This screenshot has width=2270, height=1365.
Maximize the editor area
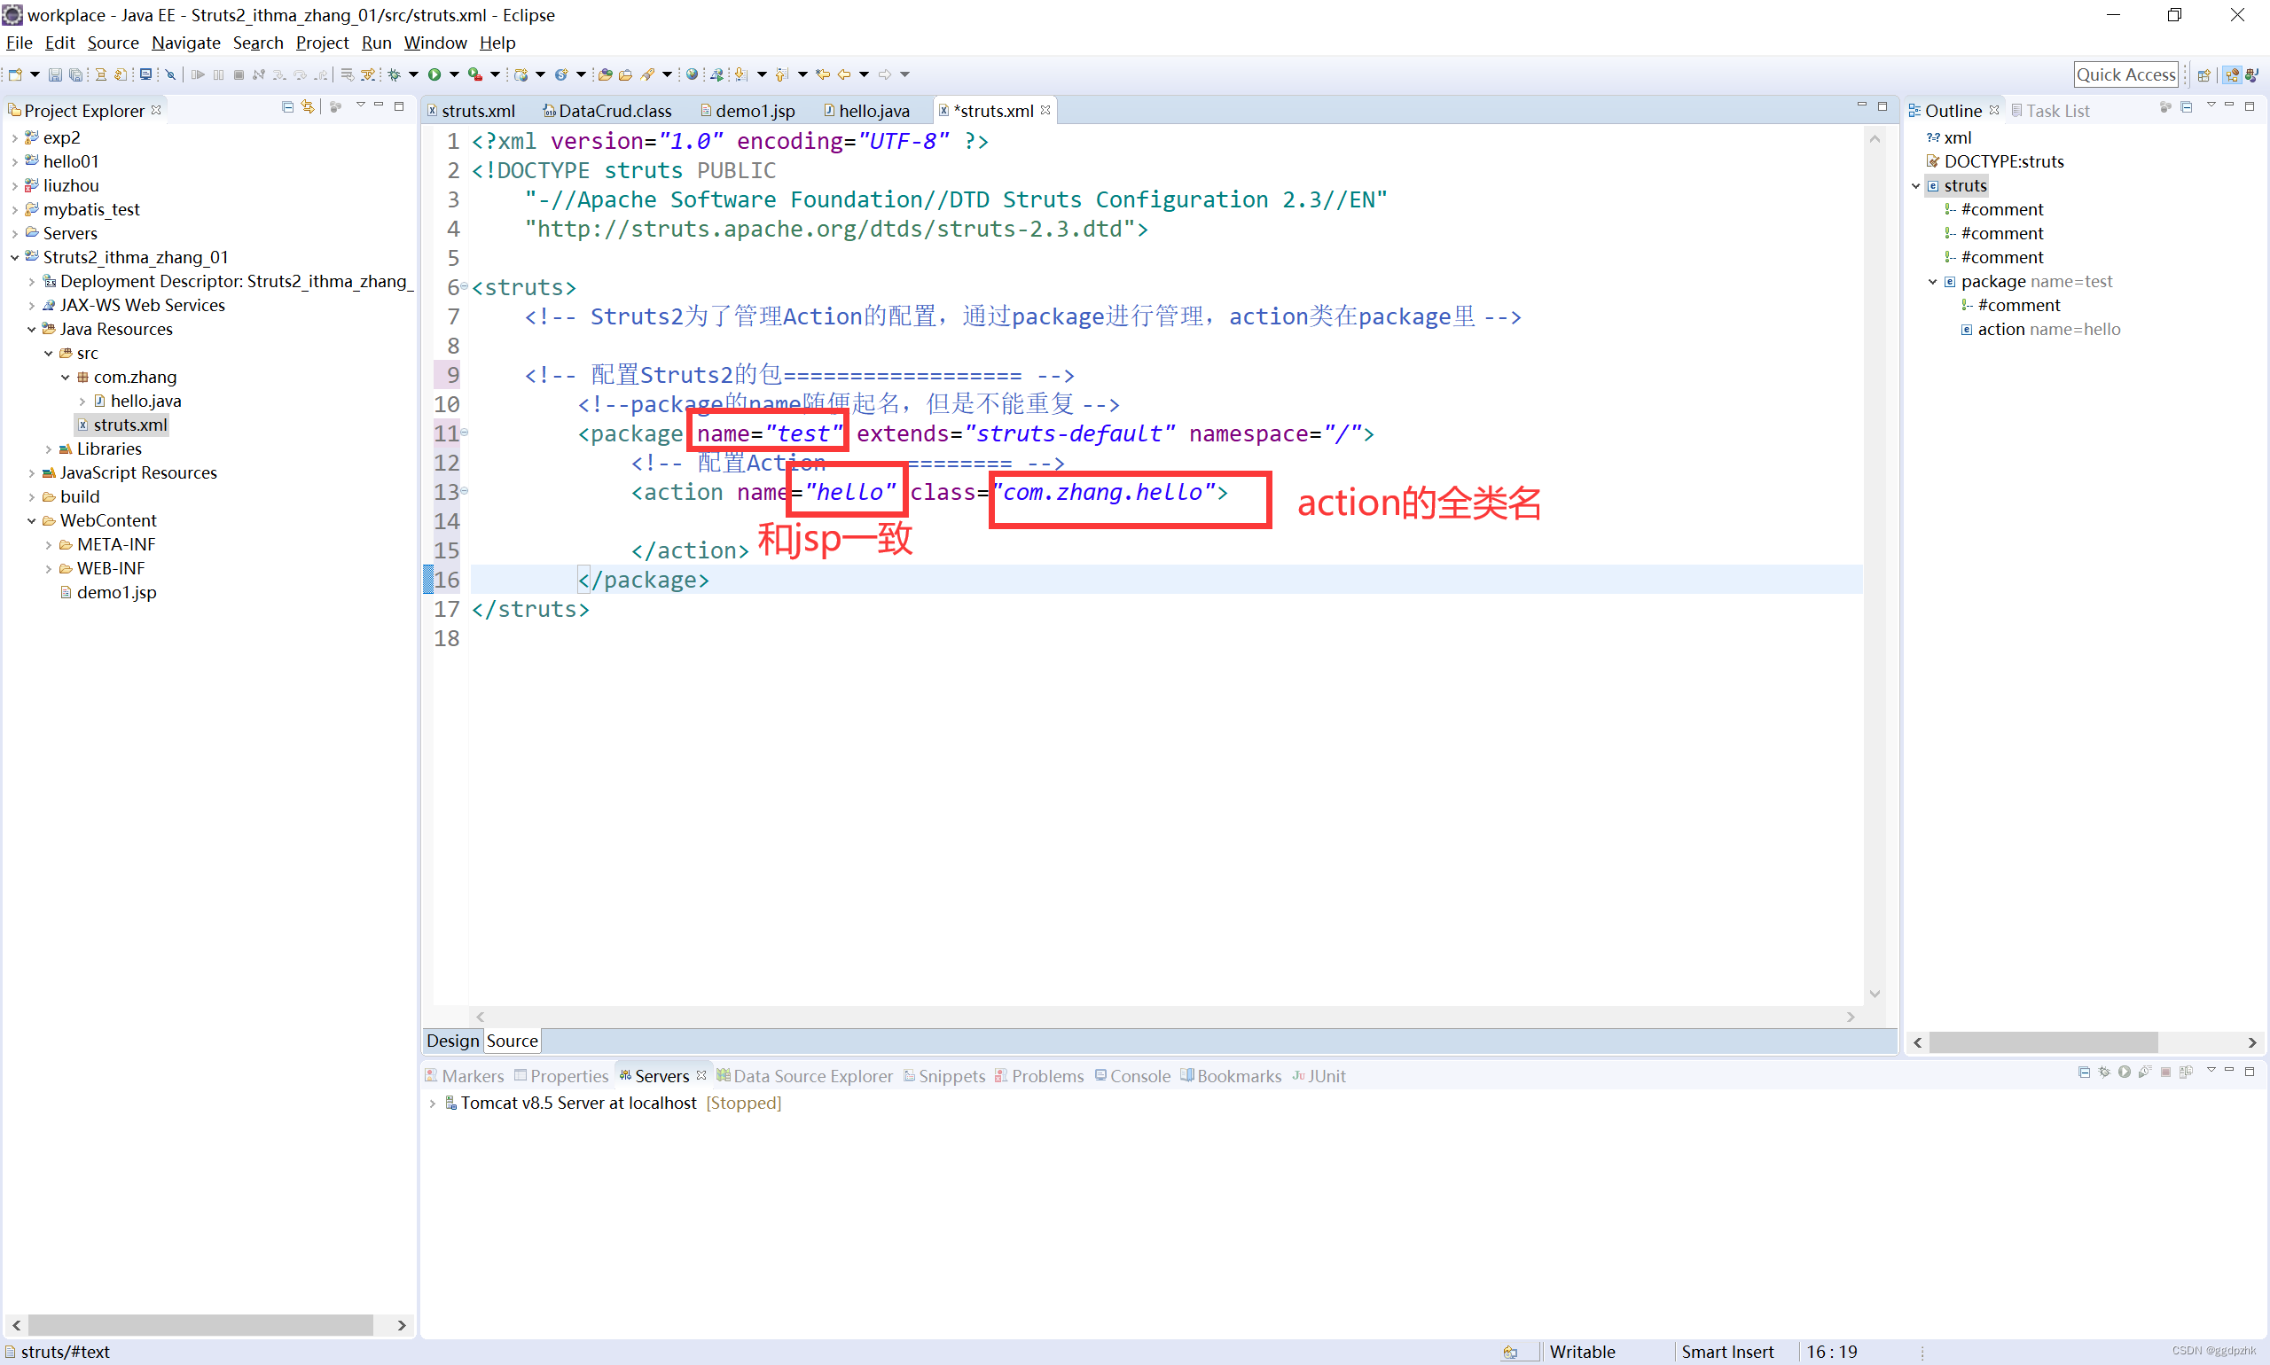point(1883,106)
